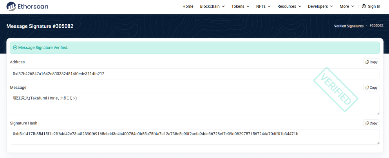This screenshot has width=389, height=158.
Task: Expand the Blockchain dropdown menu
Action: point(212,6)
